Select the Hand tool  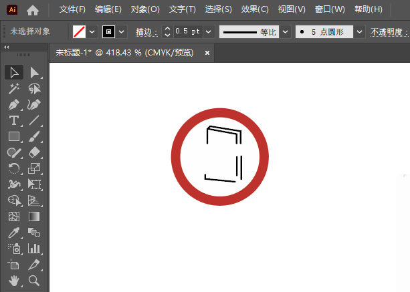tap(14, 281)
